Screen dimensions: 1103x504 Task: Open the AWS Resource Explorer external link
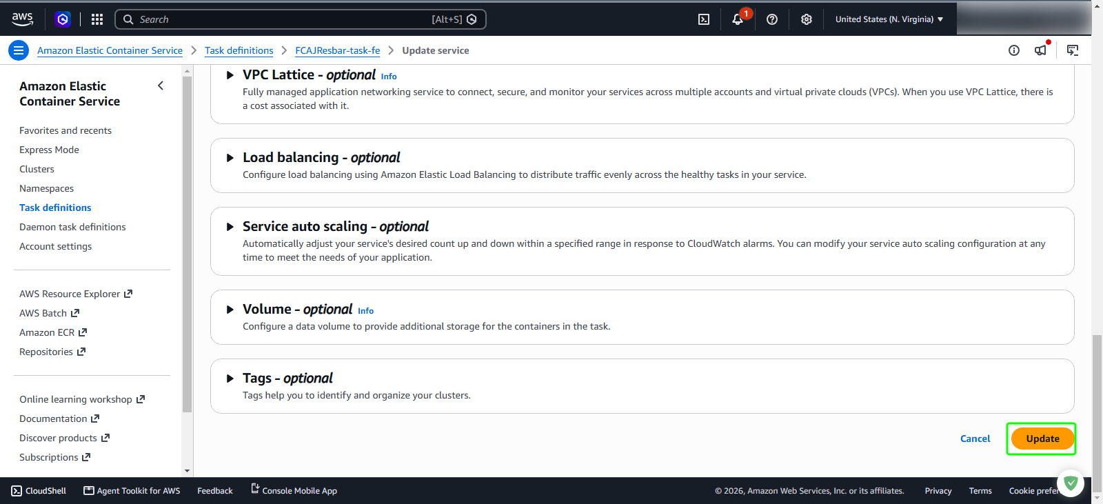pos(75,294)
